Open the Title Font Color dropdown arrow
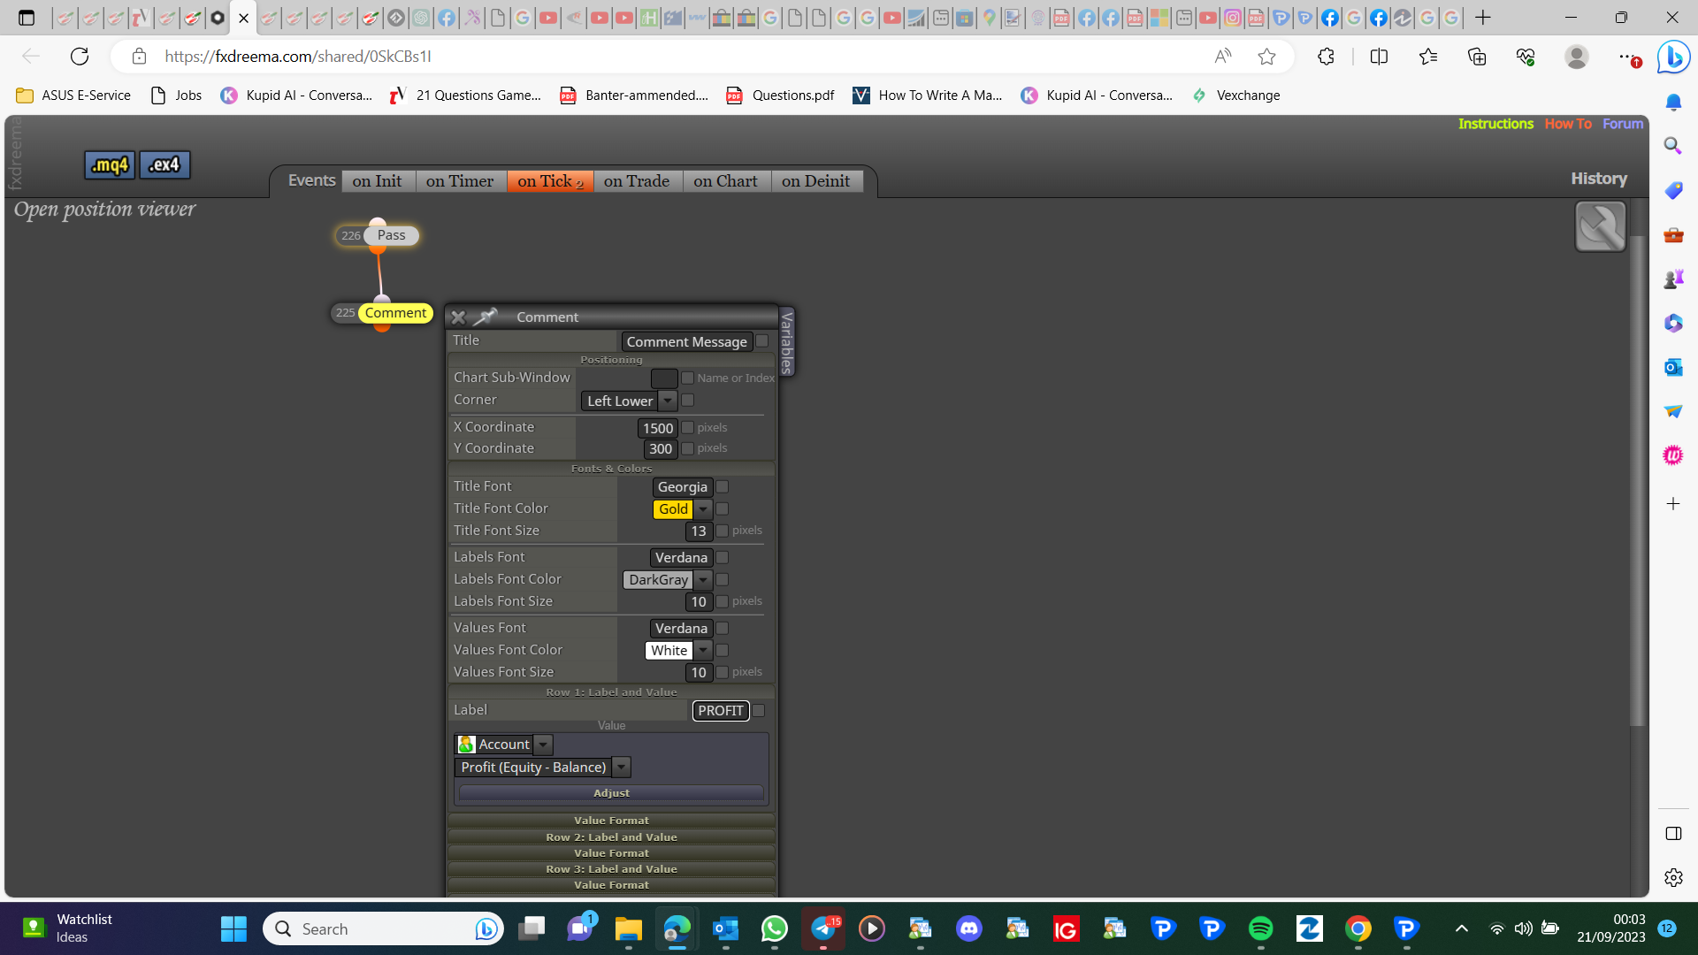 tap(703, 509)
